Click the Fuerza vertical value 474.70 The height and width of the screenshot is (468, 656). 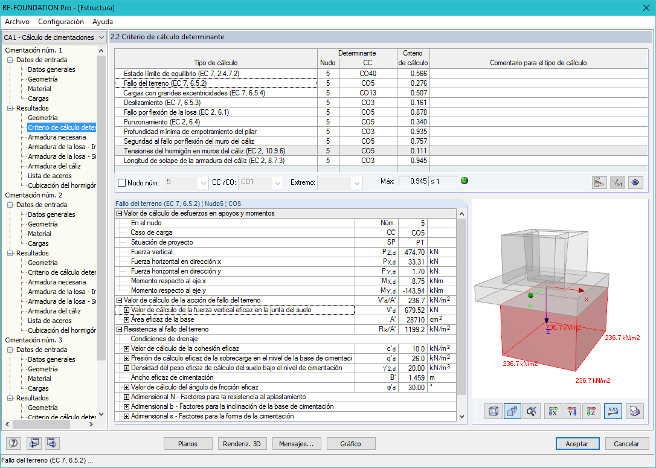click(413, 252)
